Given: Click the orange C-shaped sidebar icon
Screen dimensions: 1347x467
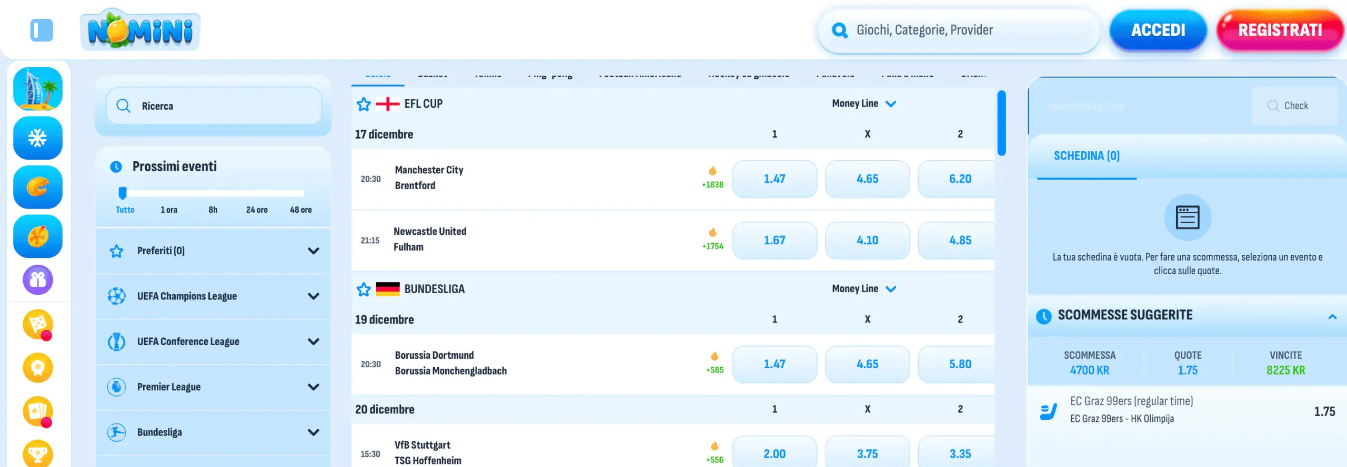Looking at the screenshot, I should (38, 187).
